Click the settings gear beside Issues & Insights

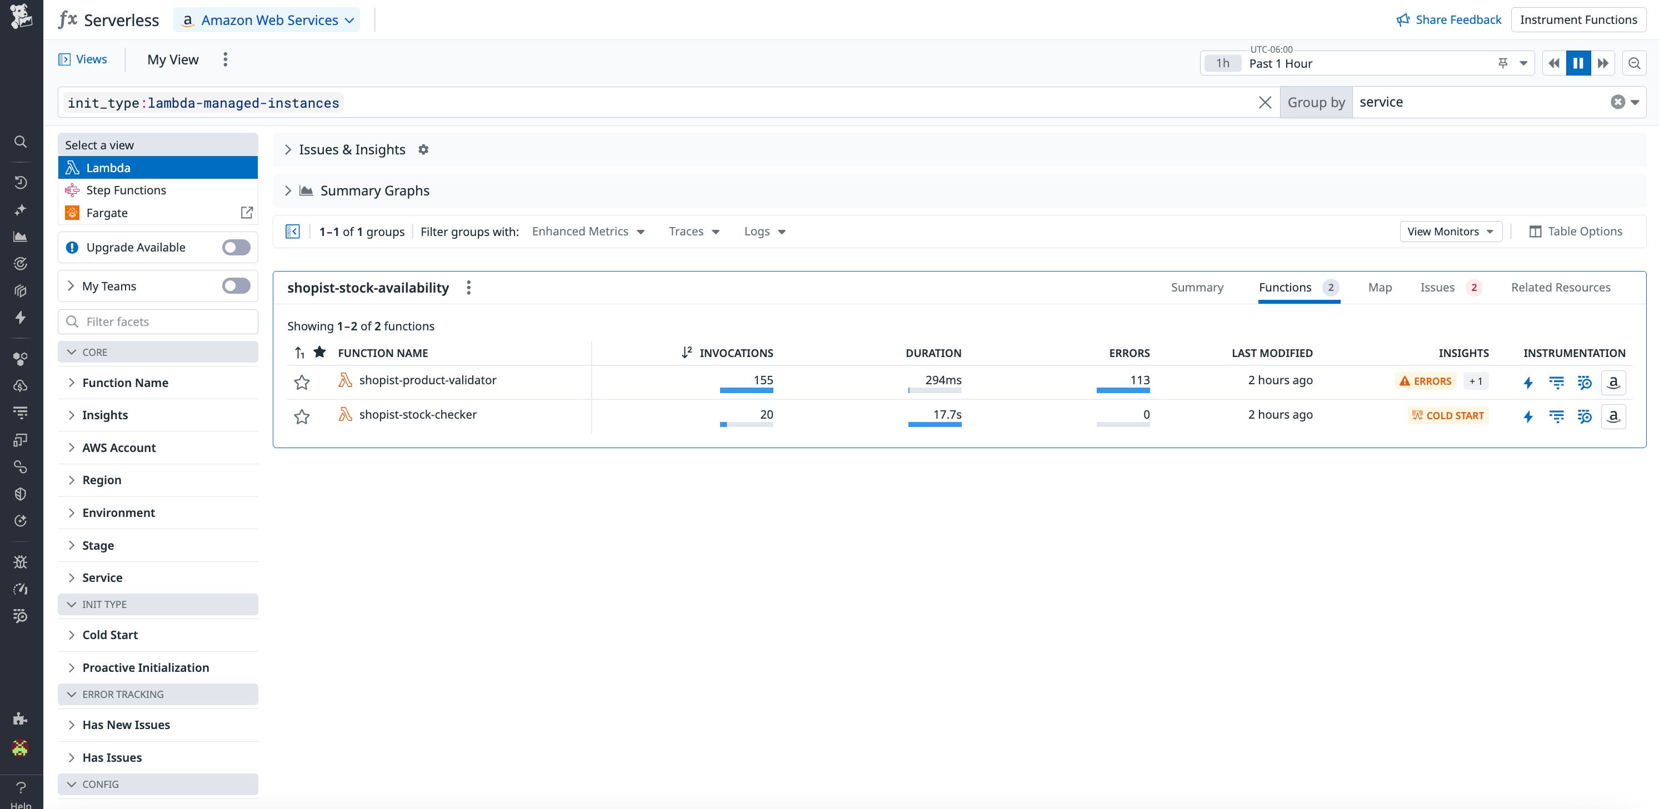point(423,149)
